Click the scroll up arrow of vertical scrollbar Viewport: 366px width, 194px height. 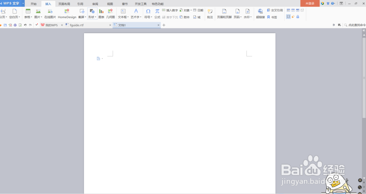pyautogui.click(x=364, y=35)
